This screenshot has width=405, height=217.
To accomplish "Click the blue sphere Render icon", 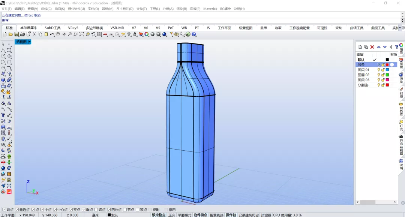I will pos(165,34).
